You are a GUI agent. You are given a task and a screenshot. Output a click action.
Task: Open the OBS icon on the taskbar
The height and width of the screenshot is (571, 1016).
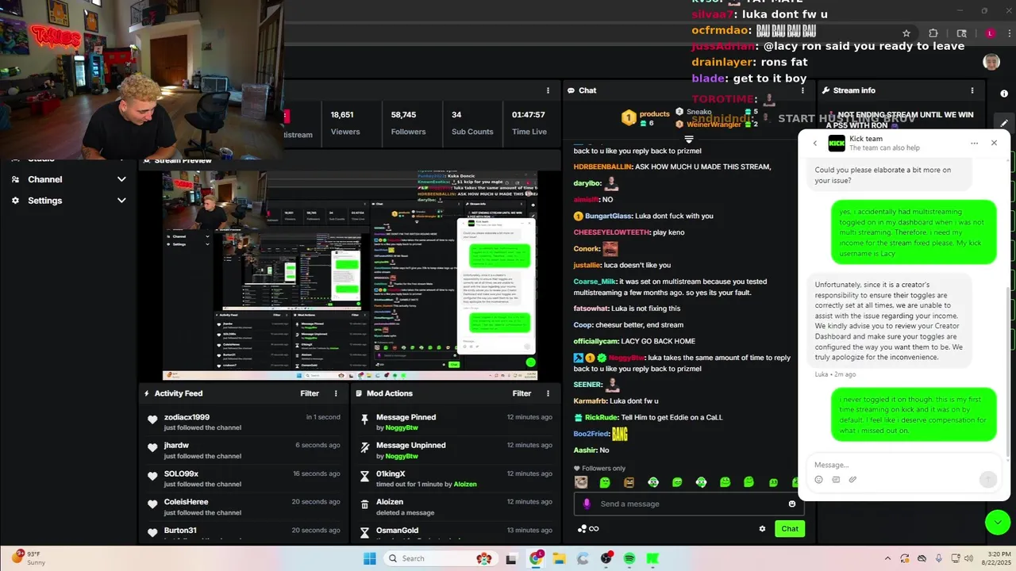pos(606,558)
